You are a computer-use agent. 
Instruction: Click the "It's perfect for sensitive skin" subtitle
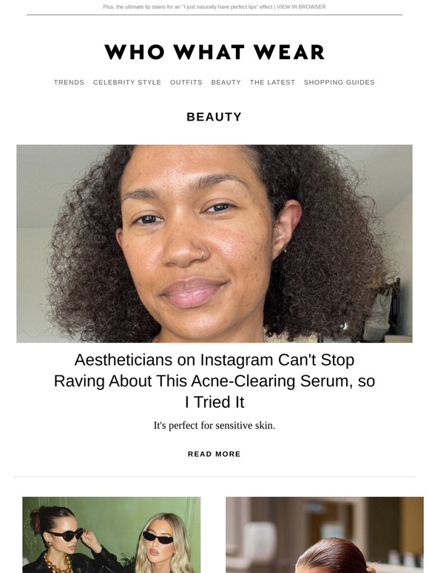click(x=214, y=426)
